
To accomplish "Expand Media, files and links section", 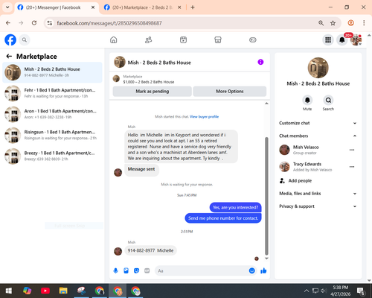I will click(318, 194).
